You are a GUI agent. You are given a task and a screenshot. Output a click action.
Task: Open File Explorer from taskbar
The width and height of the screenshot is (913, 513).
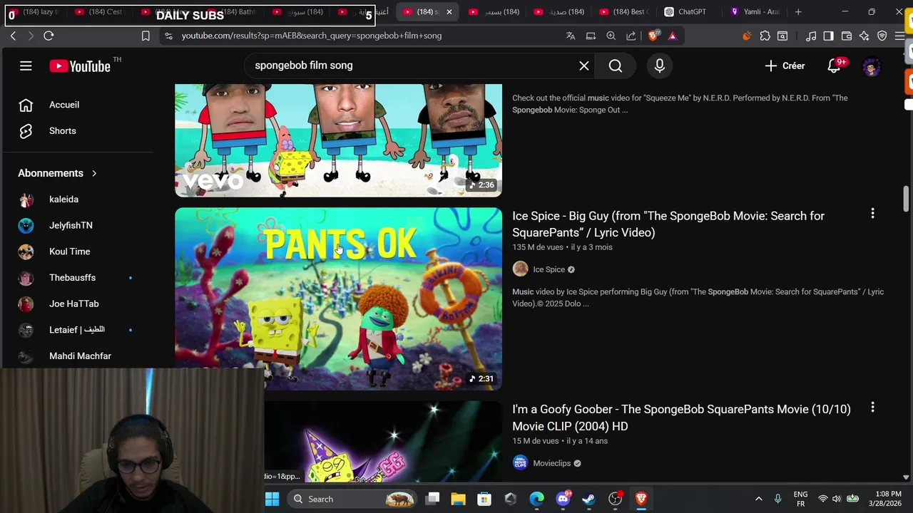[x=458, y=499]
